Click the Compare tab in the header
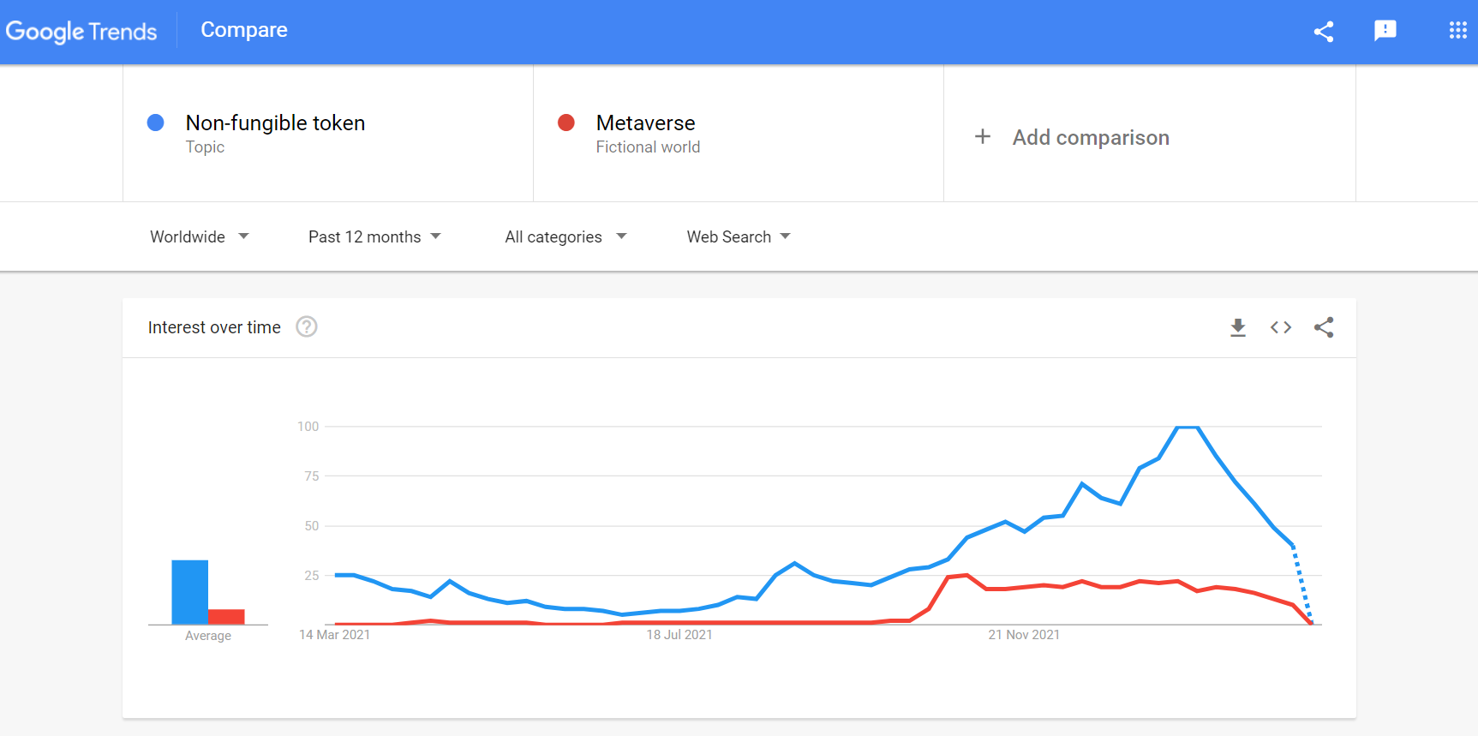 click(244, 30)
